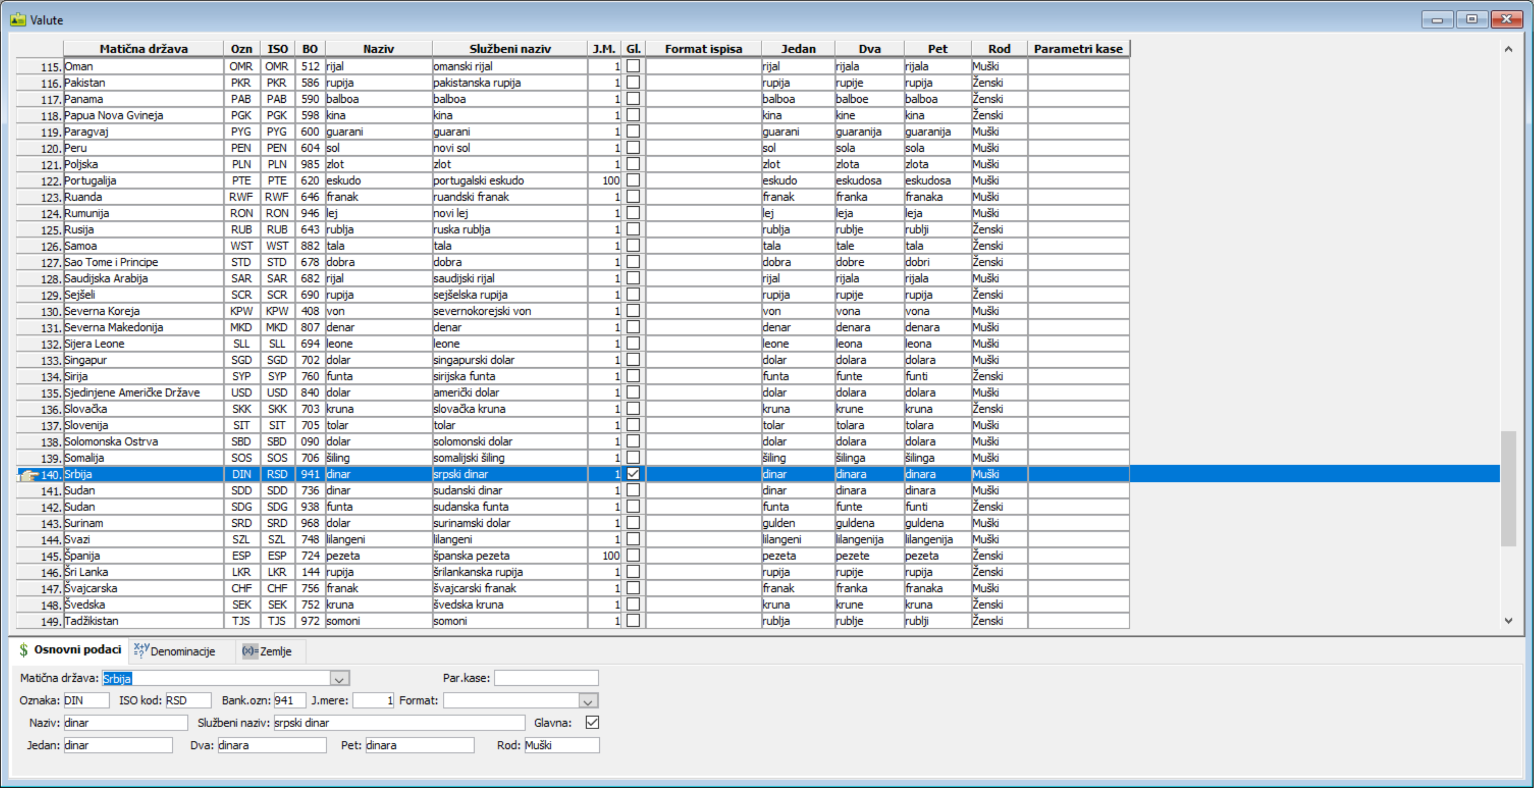Click row number 149 for Tadžikistan
1534x788 pixels.
coord(40,621)
